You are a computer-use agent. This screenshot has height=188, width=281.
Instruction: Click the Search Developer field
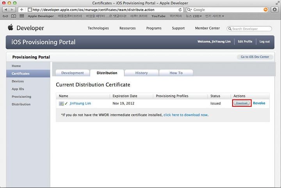point(249,29)
